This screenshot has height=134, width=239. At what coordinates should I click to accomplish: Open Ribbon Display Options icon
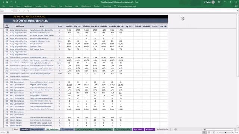219,2
